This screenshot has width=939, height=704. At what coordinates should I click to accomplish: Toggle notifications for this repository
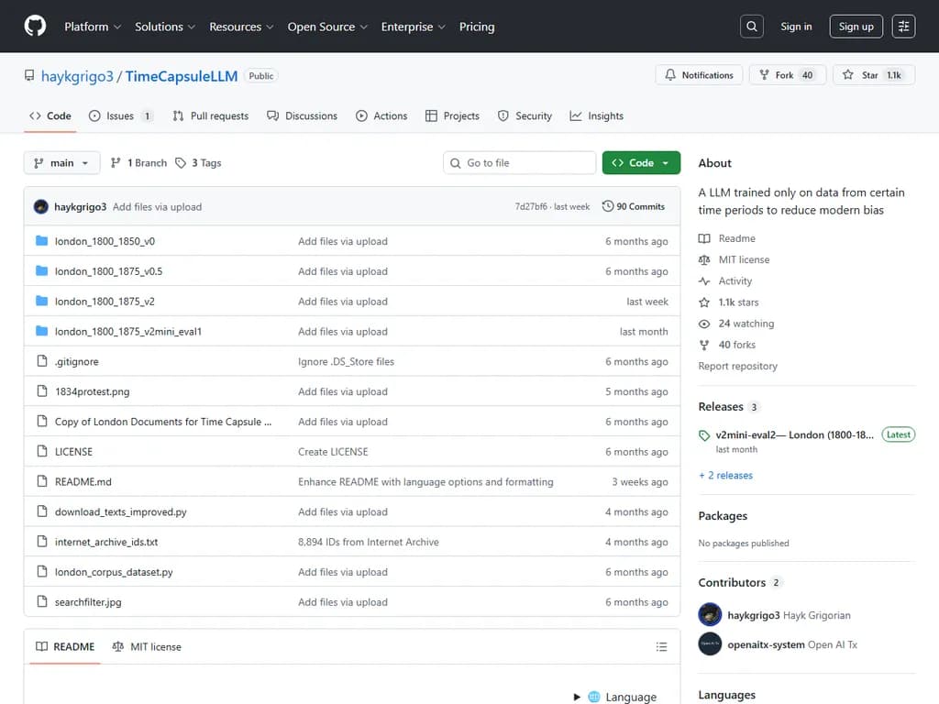coord(699,75)
